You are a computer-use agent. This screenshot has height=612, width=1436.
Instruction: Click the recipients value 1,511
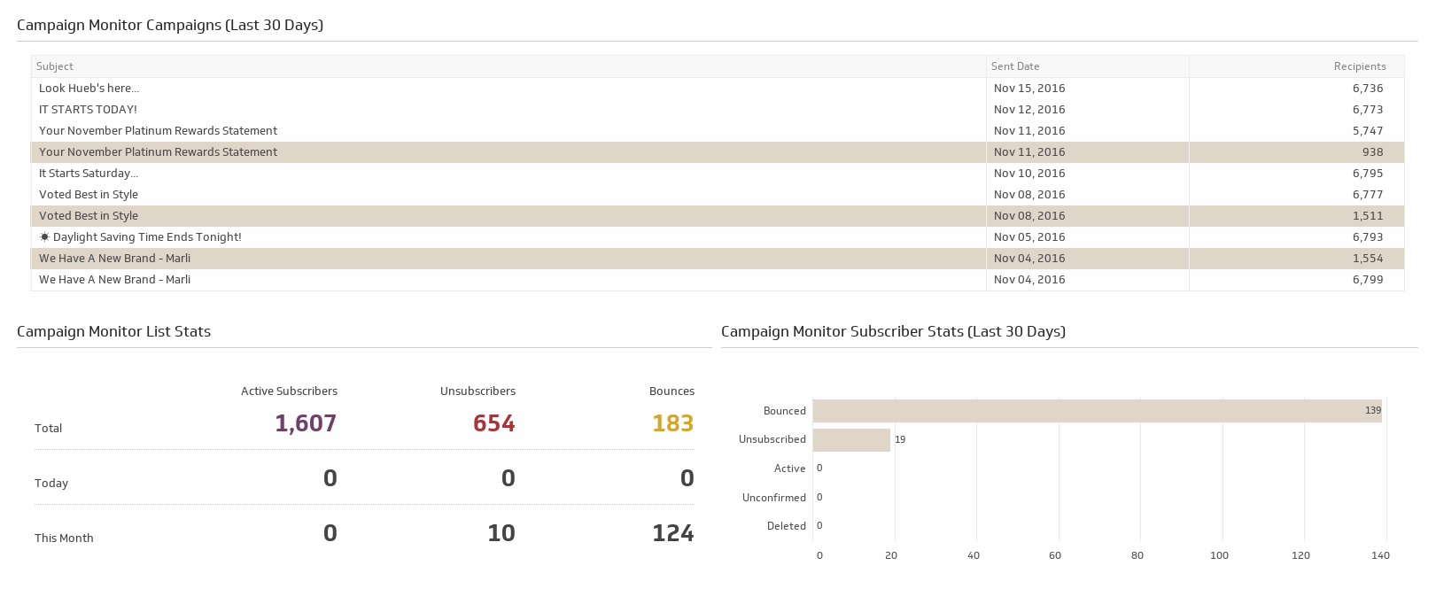point(1368,216)
